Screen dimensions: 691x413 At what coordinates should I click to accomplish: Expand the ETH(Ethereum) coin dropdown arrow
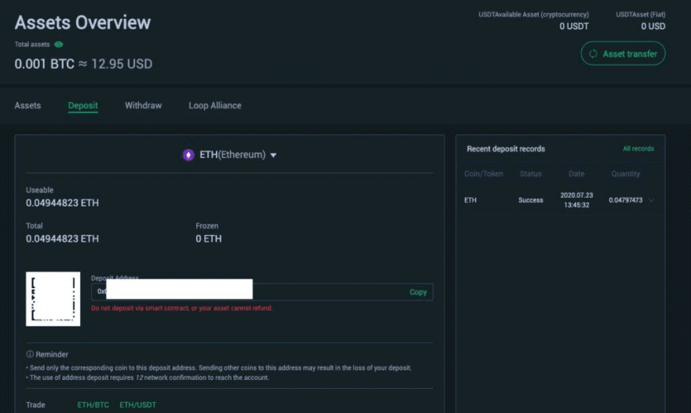(273, 155)
